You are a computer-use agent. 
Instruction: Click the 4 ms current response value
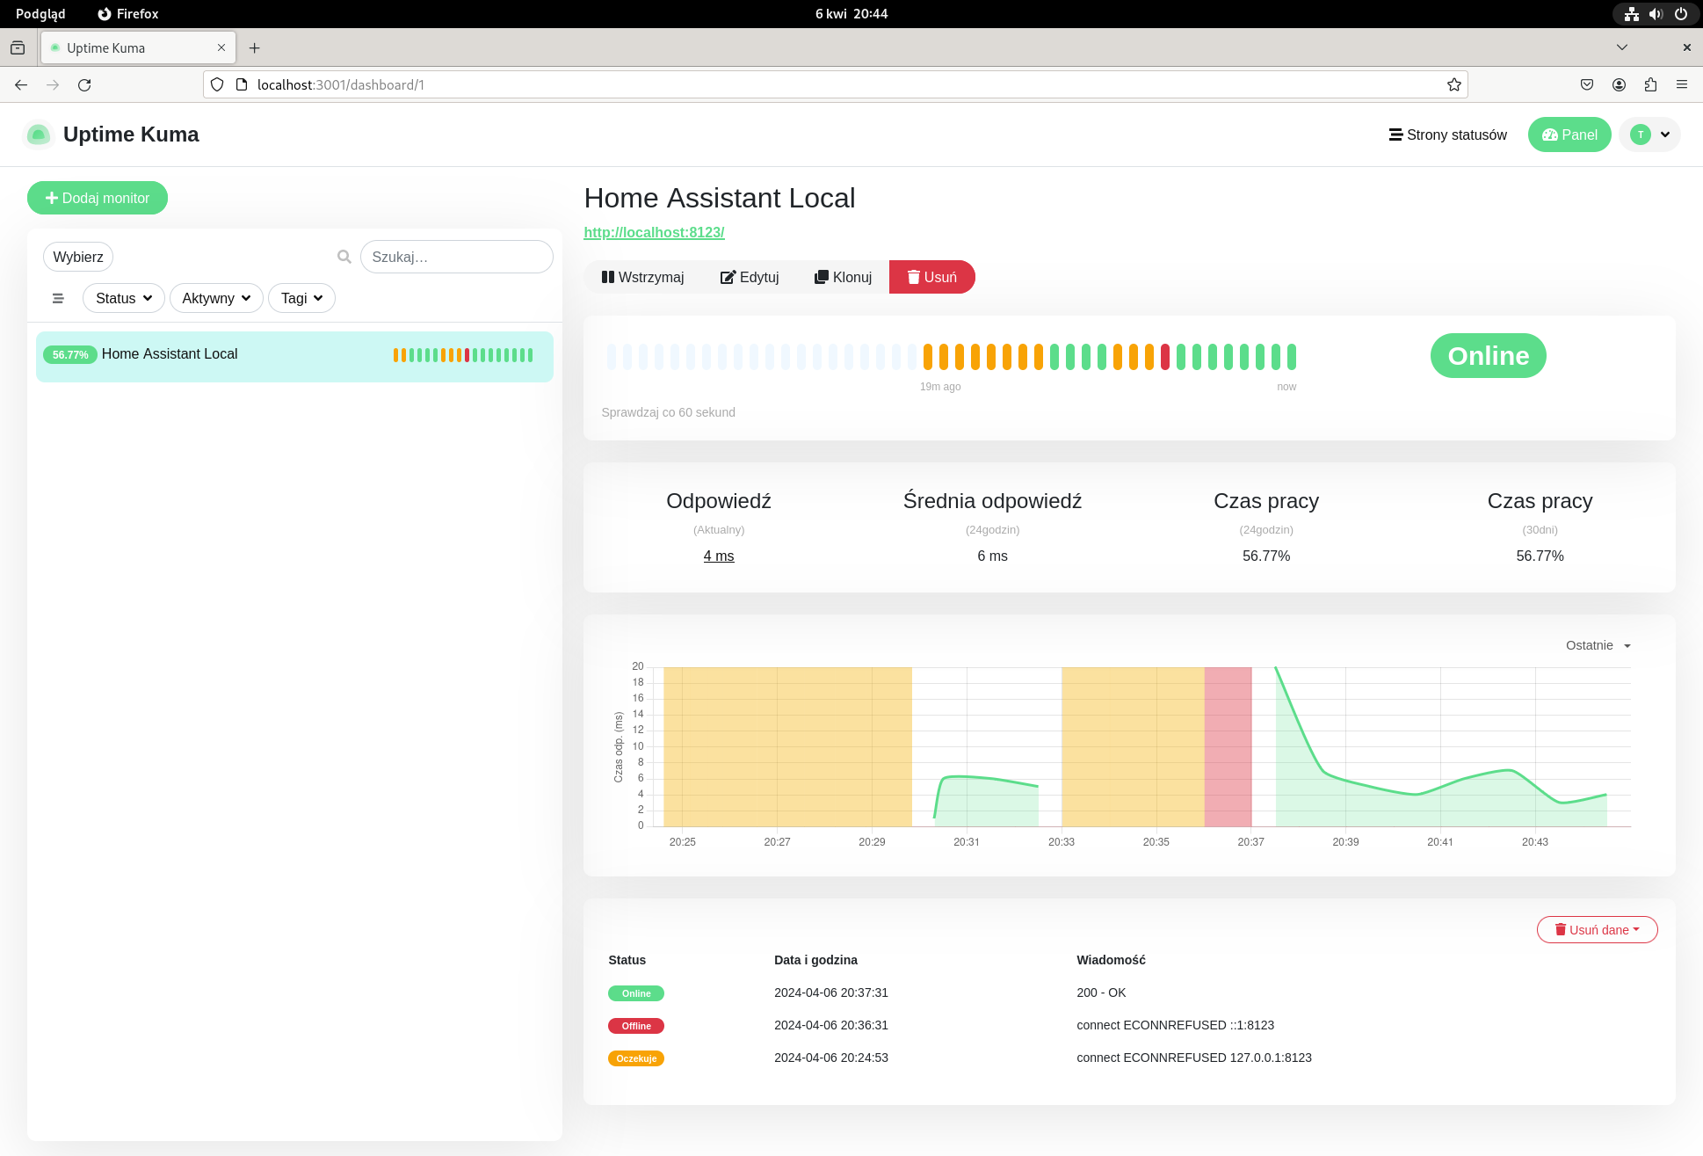click(x=719, y=556)
